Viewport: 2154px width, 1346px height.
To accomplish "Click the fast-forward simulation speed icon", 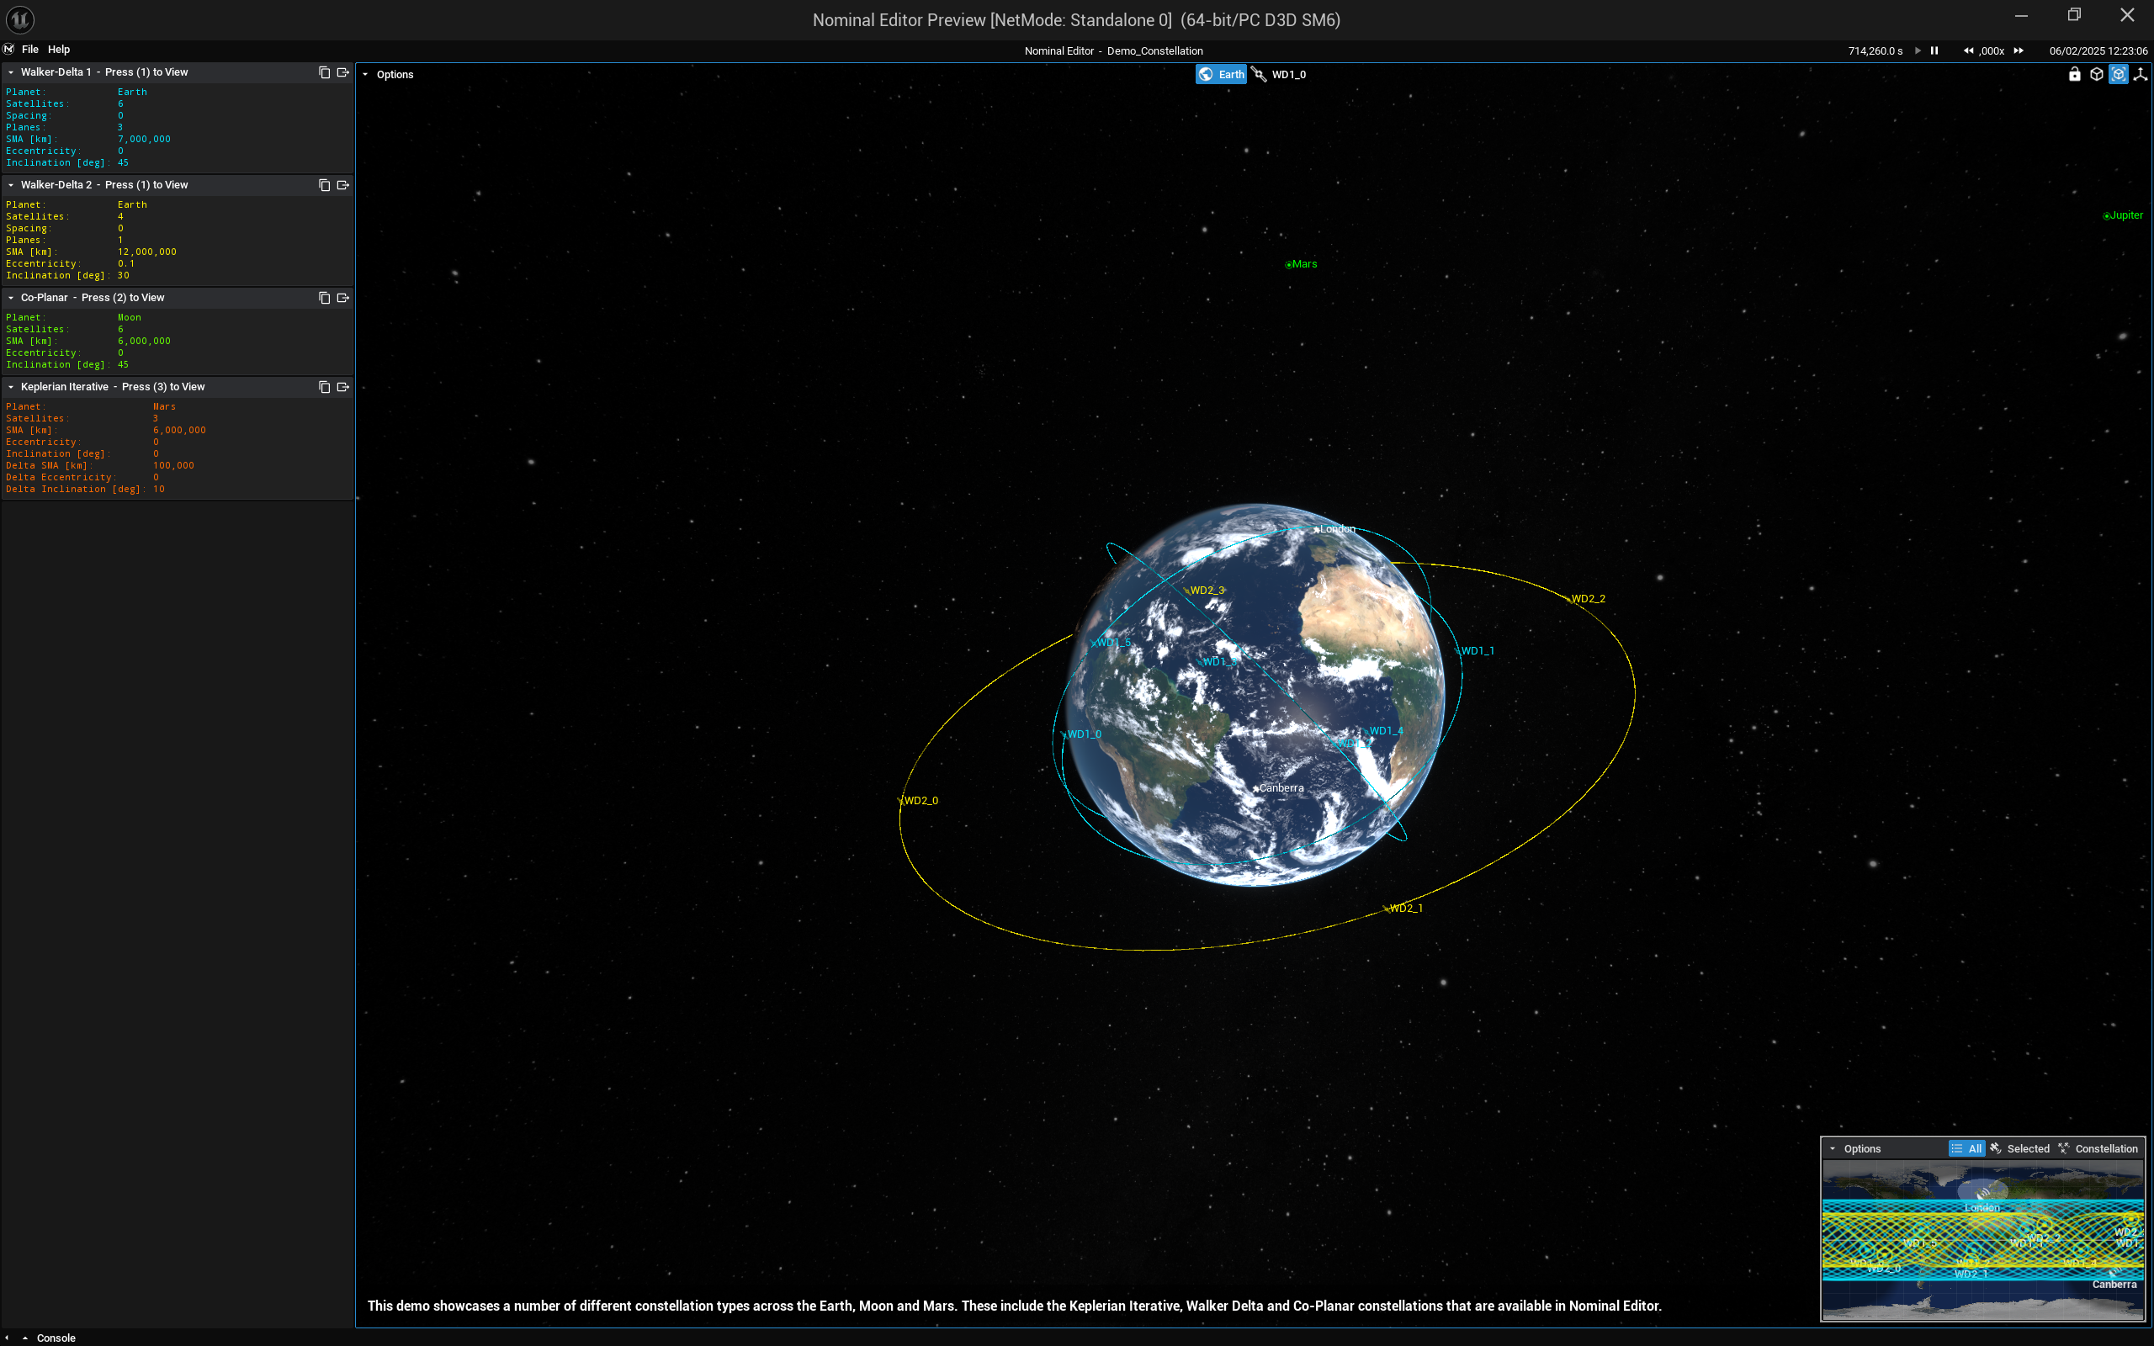I will point(2019,50).
